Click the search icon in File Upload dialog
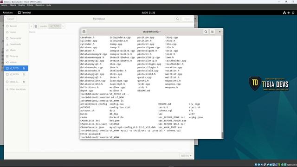 [x=177, y=19]
